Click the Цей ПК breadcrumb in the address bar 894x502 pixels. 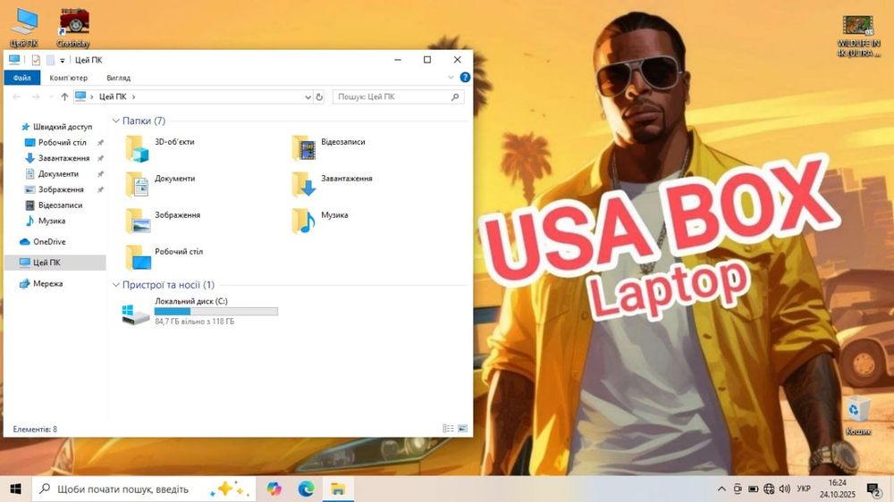click(113, 96)
